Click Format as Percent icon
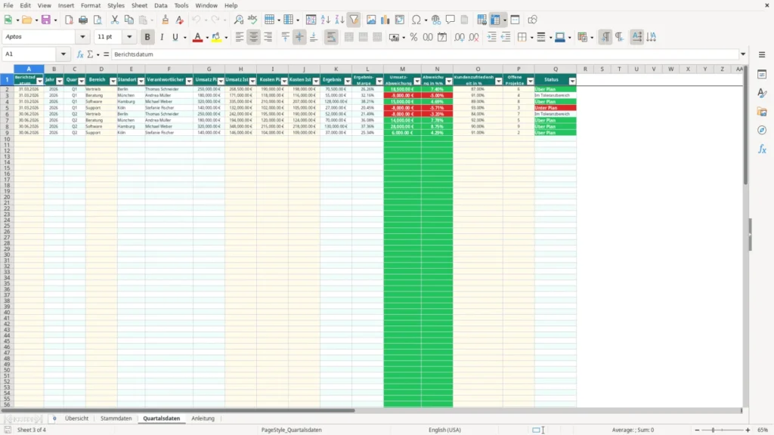Screen dimensions: 774x435 (x=413, y=37)
